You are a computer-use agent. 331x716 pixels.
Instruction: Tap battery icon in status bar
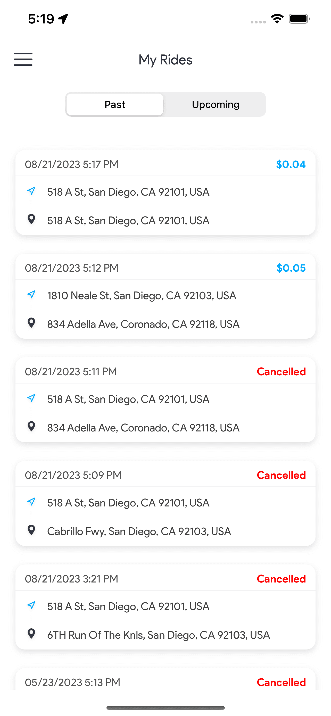pyautogui.click(x=299, y=19)
